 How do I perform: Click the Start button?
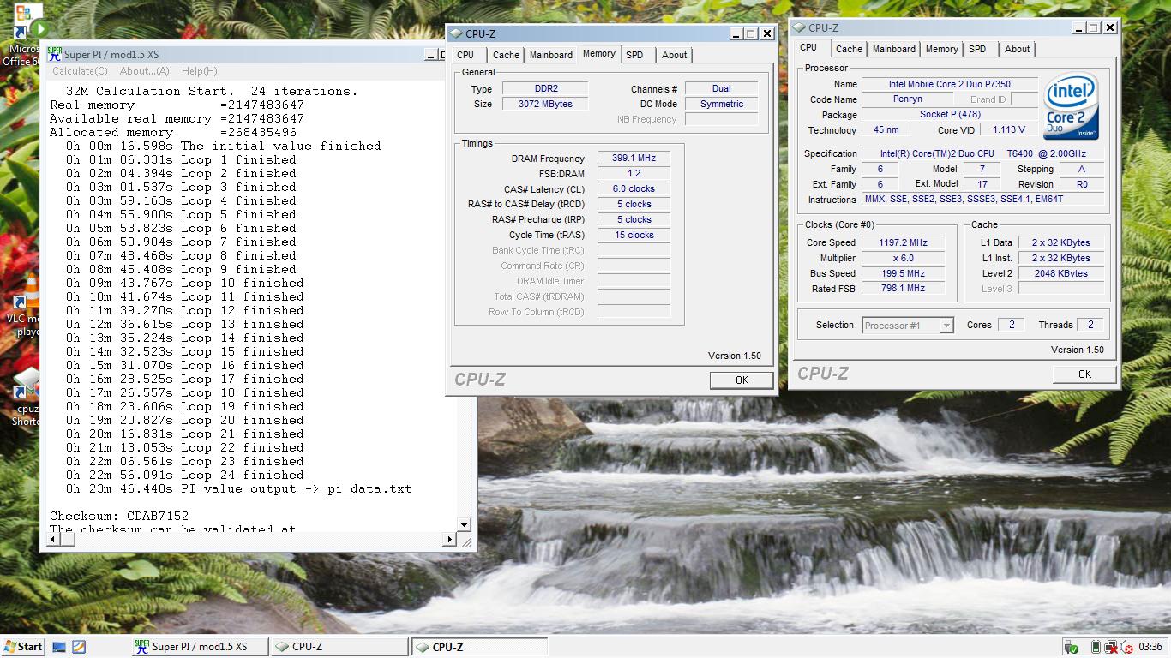click(x=24, y=647)
